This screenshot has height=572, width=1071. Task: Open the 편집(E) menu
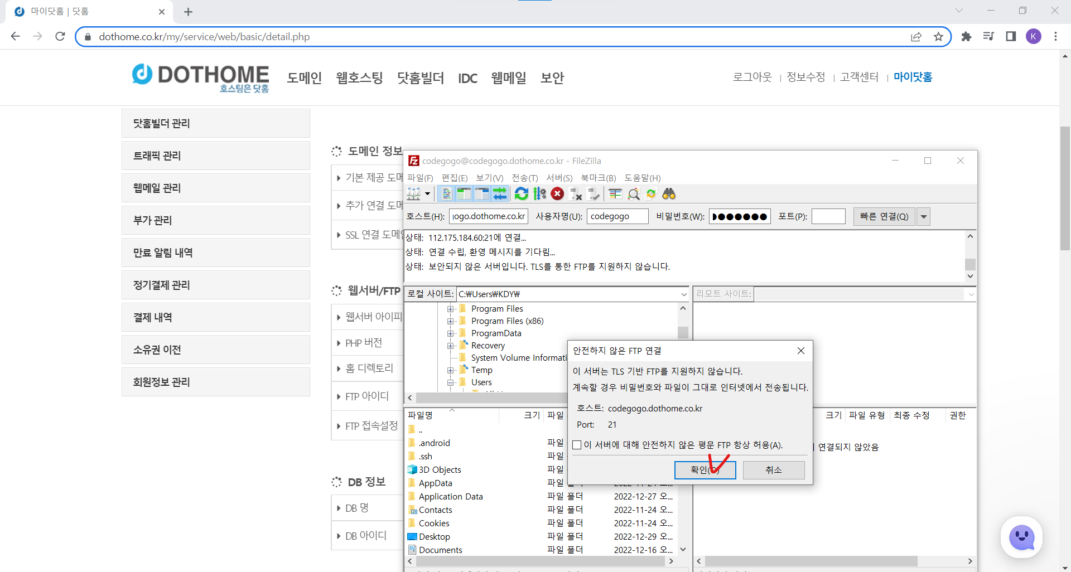click(455, 178)
